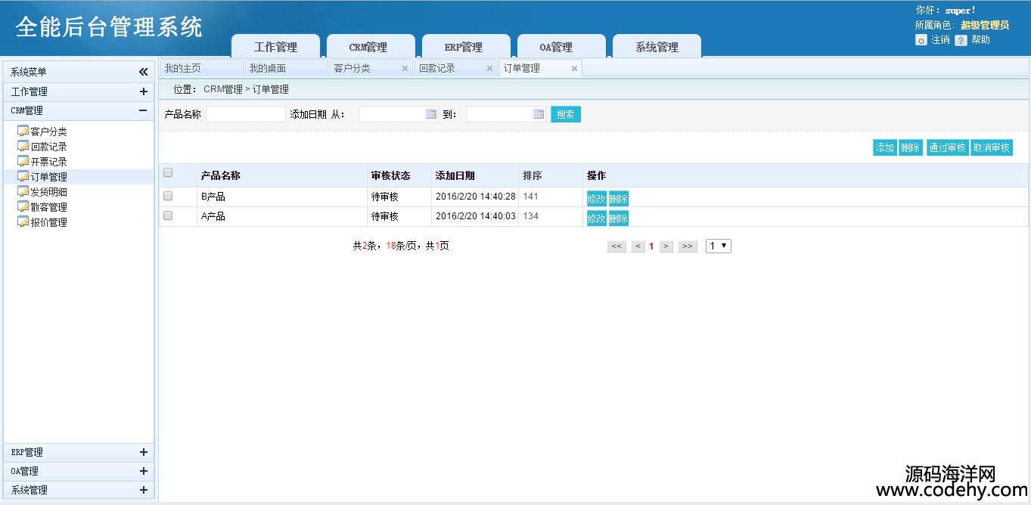Close the 订单管理 tab

pos(574,68)
